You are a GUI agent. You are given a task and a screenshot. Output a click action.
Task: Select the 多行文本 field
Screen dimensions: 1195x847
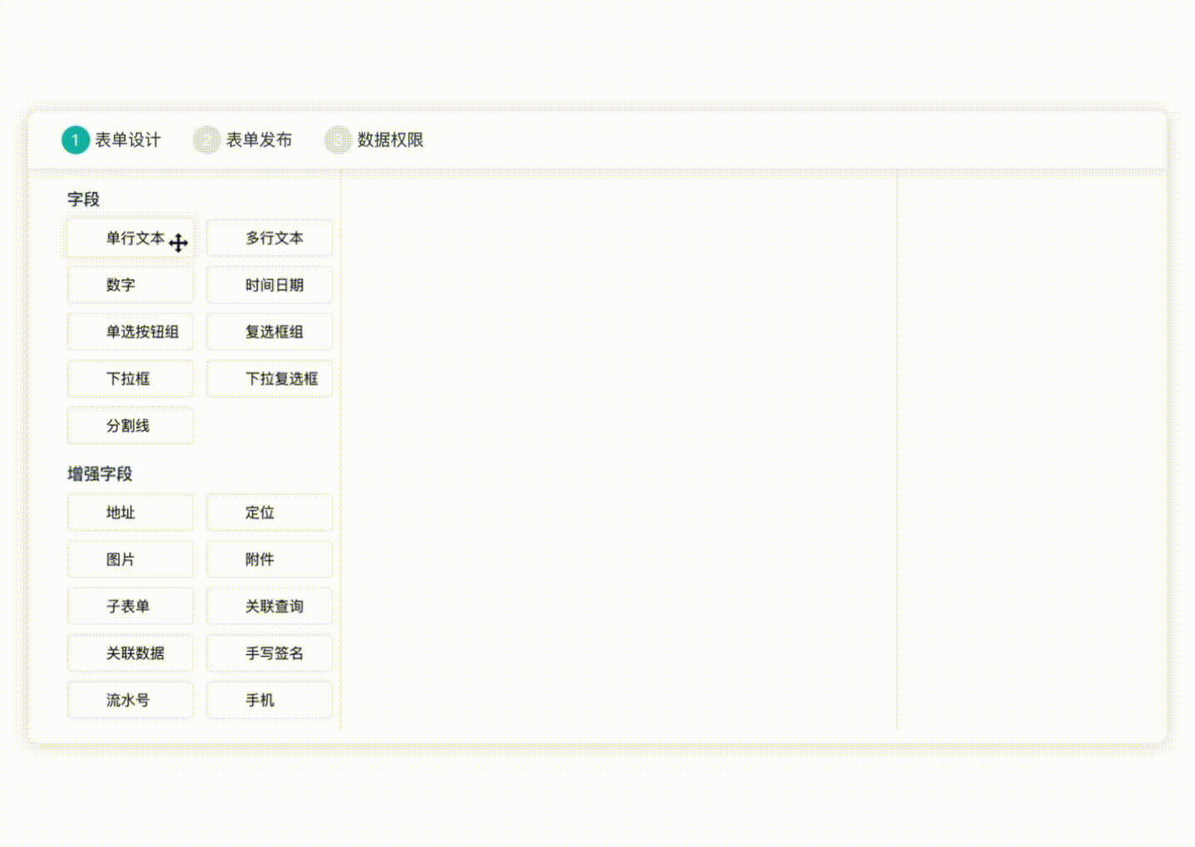(270, 238)
